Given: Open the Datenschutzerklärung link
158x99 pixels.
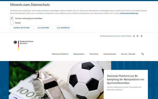Looking at the screenshot, I should tap(129, 13).
